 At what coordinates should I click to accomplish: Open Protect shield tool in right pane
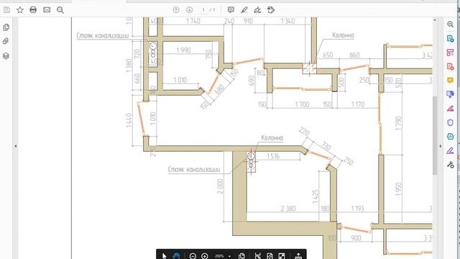pos(451,122)
